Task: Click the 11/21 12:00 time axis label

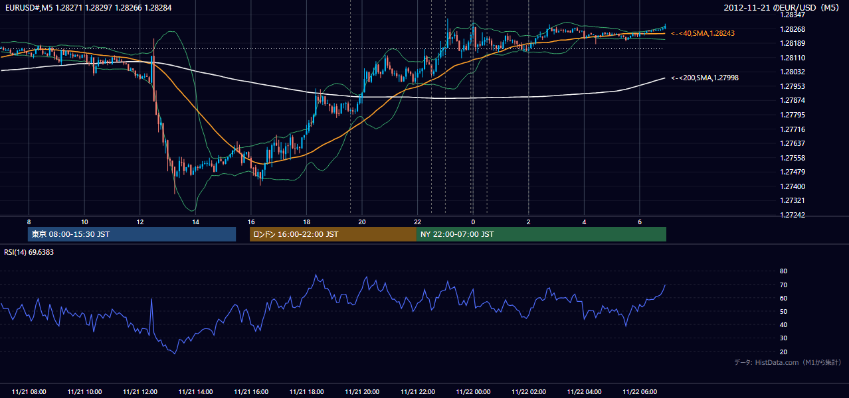Action: (140, 392)
